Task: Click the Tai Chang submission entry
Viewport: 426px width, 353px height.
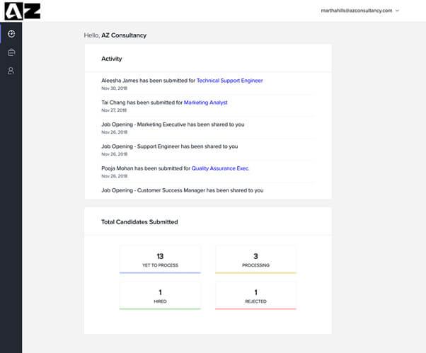Action: 142,103
